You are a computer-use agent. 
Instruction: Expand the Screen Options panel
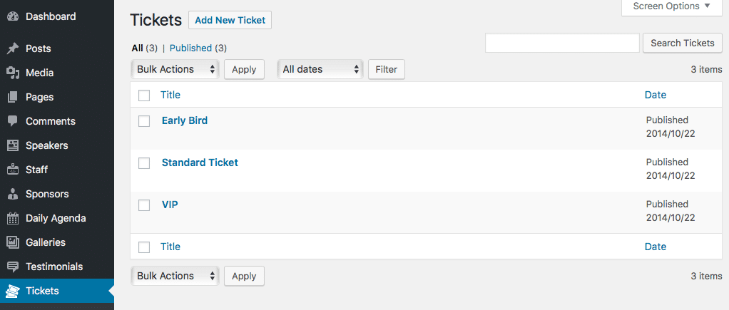(x=672, y=6)
